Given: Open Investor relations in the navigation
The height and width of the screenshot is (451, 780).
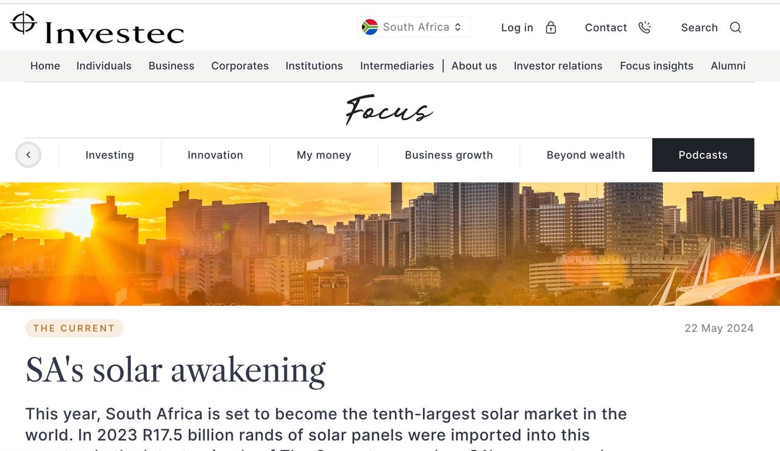Looking at the screenshot, I should (558, 66).
